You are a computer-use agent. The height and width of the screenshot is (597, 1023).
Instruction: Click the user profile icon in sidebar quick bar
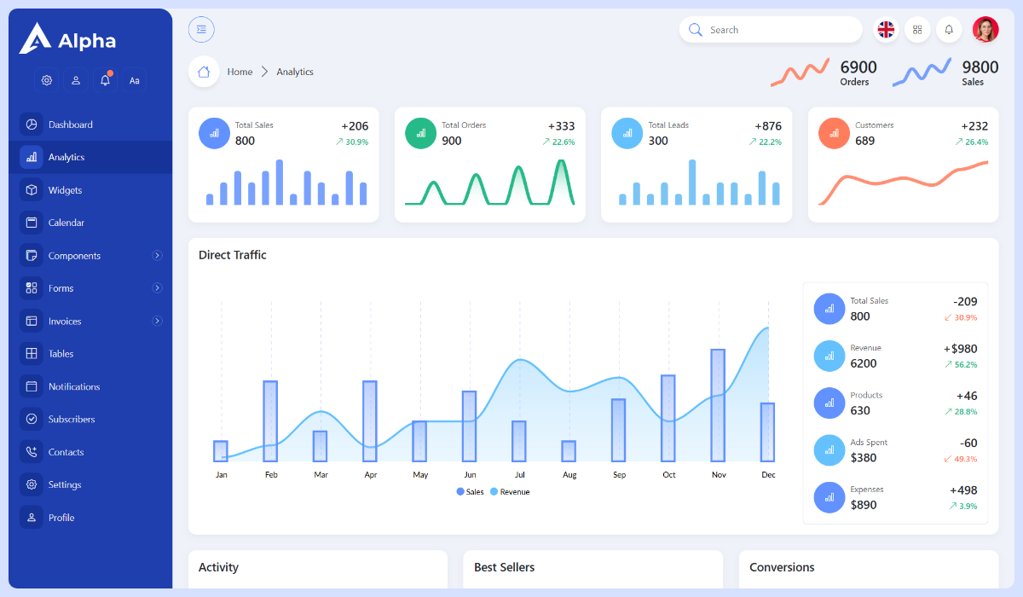coord(76,79)
